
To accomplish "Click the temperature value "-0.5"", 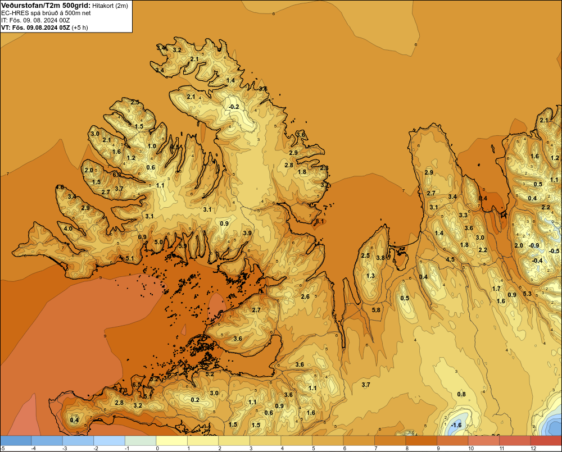I will coord(555,251).
